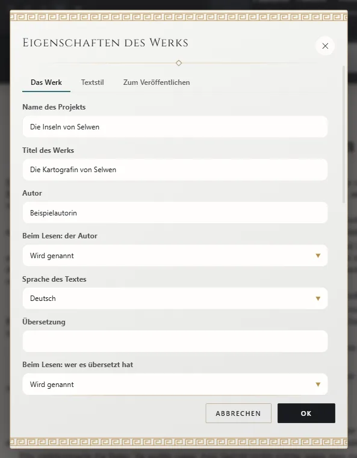
Task: Click the 'Sprache des Textes' label
Action: tap(54, 279)
